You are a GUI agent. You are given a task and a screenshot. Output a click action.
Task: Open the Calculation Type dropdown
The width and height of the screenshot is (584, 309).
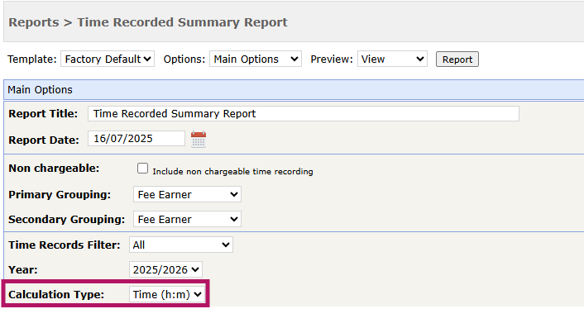(x=167, y=294)
